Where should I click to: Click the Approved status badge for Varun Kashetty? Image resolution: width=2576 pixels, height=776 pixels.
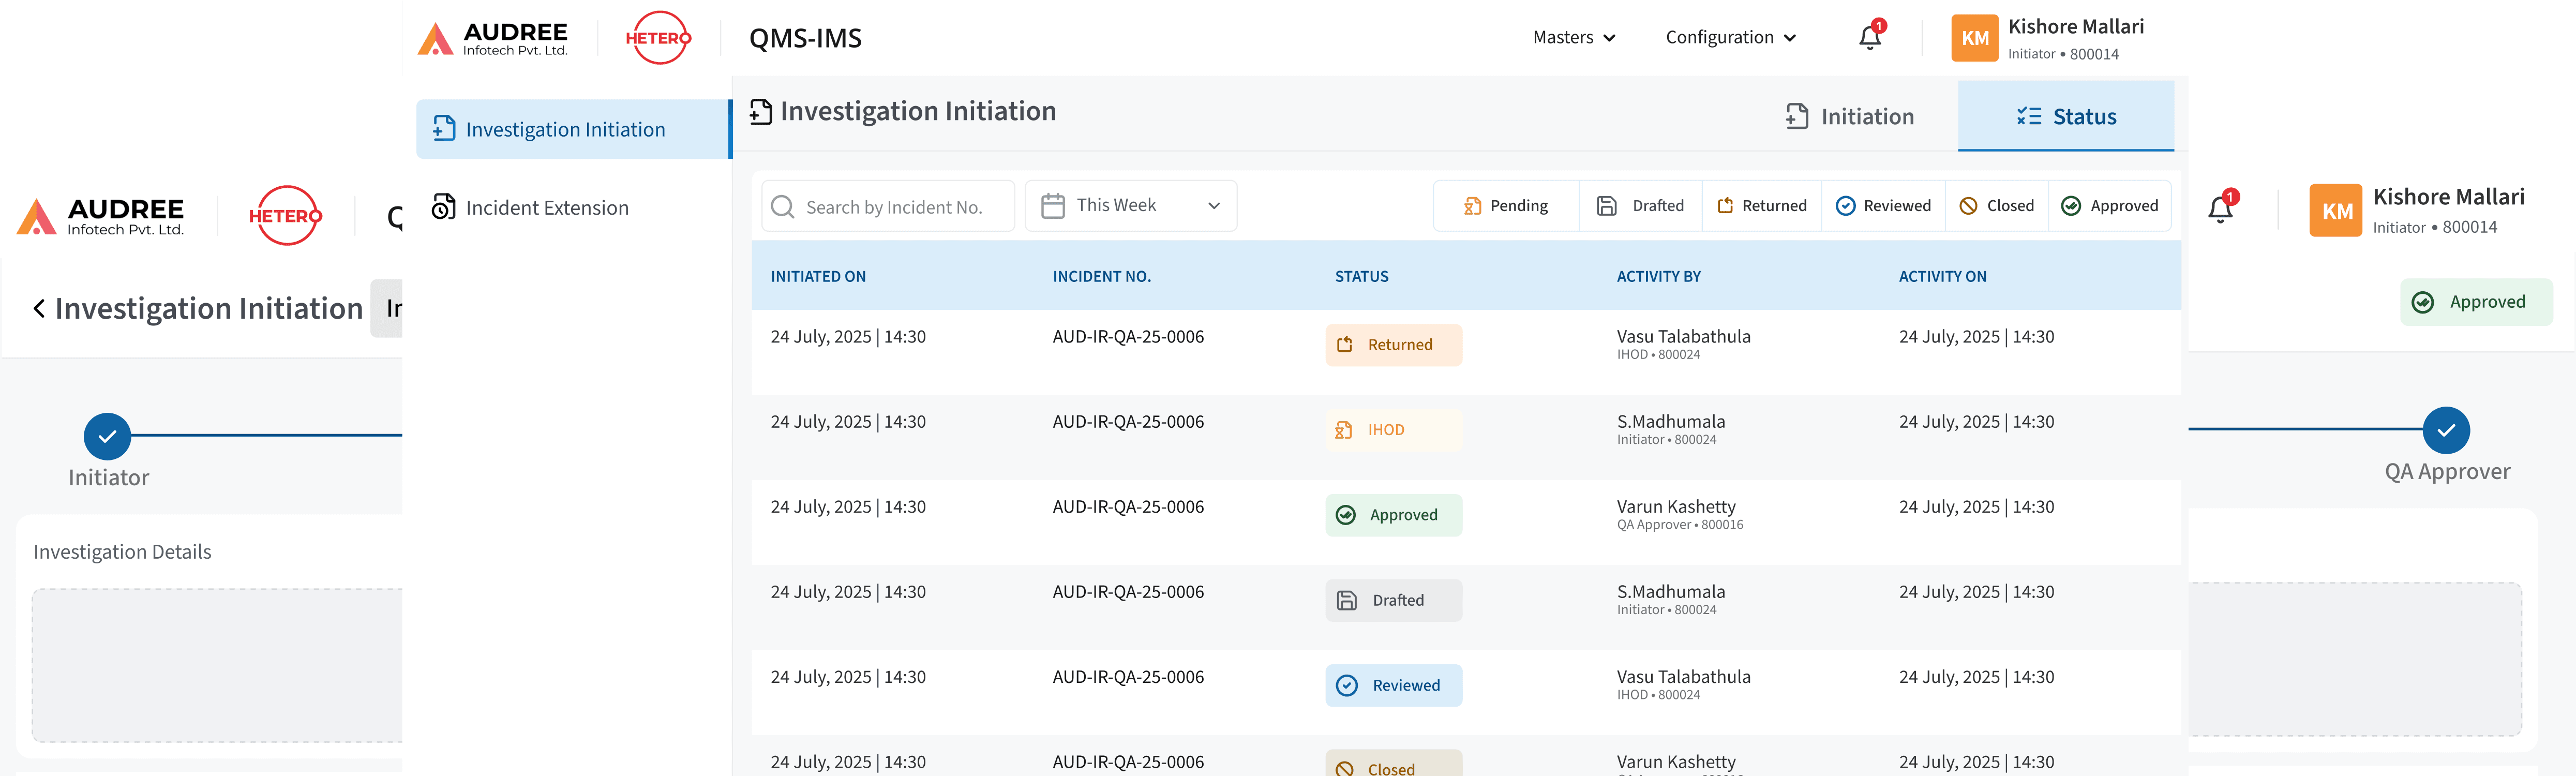coord(1393,514)
